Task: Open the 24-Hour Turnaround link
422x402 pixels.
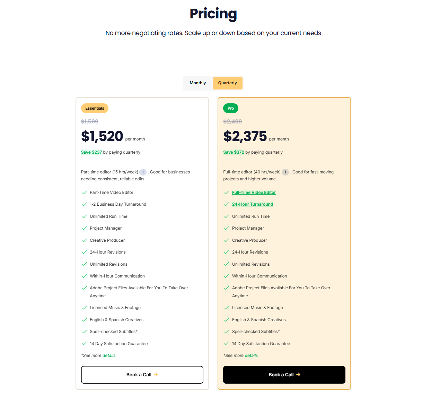Action: (253, 204)
